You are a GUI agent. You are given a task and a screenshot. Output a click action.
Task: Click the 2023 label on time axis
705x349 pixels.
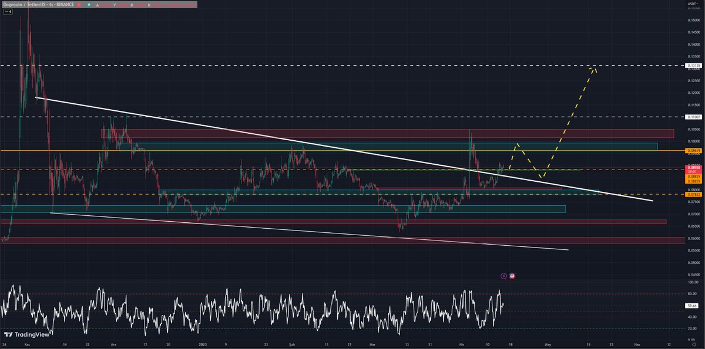(x=203, y=345)
